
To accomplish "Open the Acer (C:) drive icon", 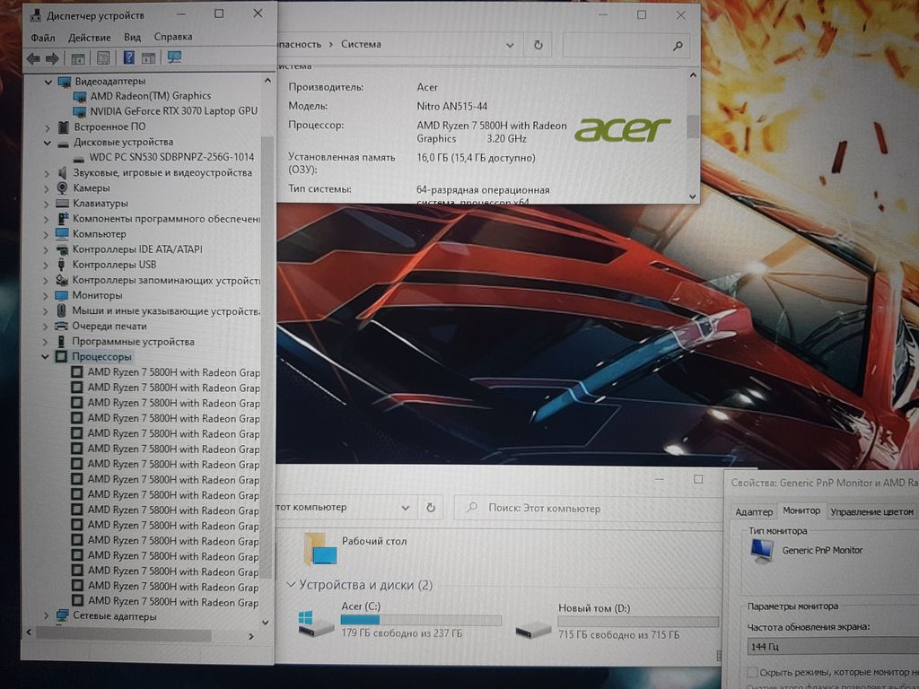I will [x=316, y=622].
